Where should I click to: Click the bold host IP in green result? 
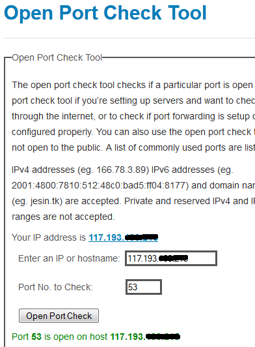click(x=145, y=337)
